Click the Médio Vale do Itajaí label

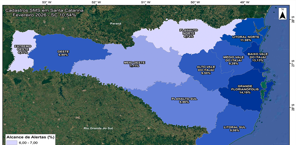tap(233, 60)
